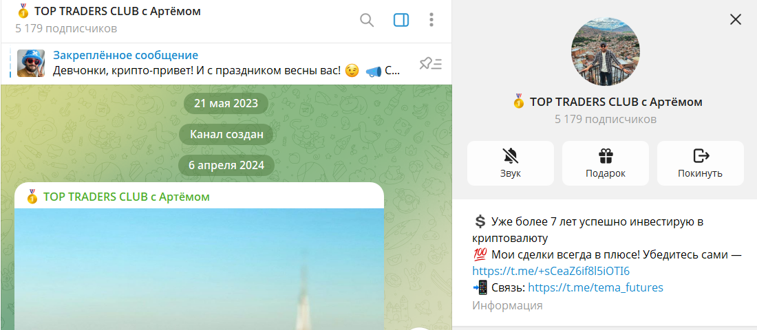
Task: Click the '21 мая 2023' date badge
Action: point(226,104)
